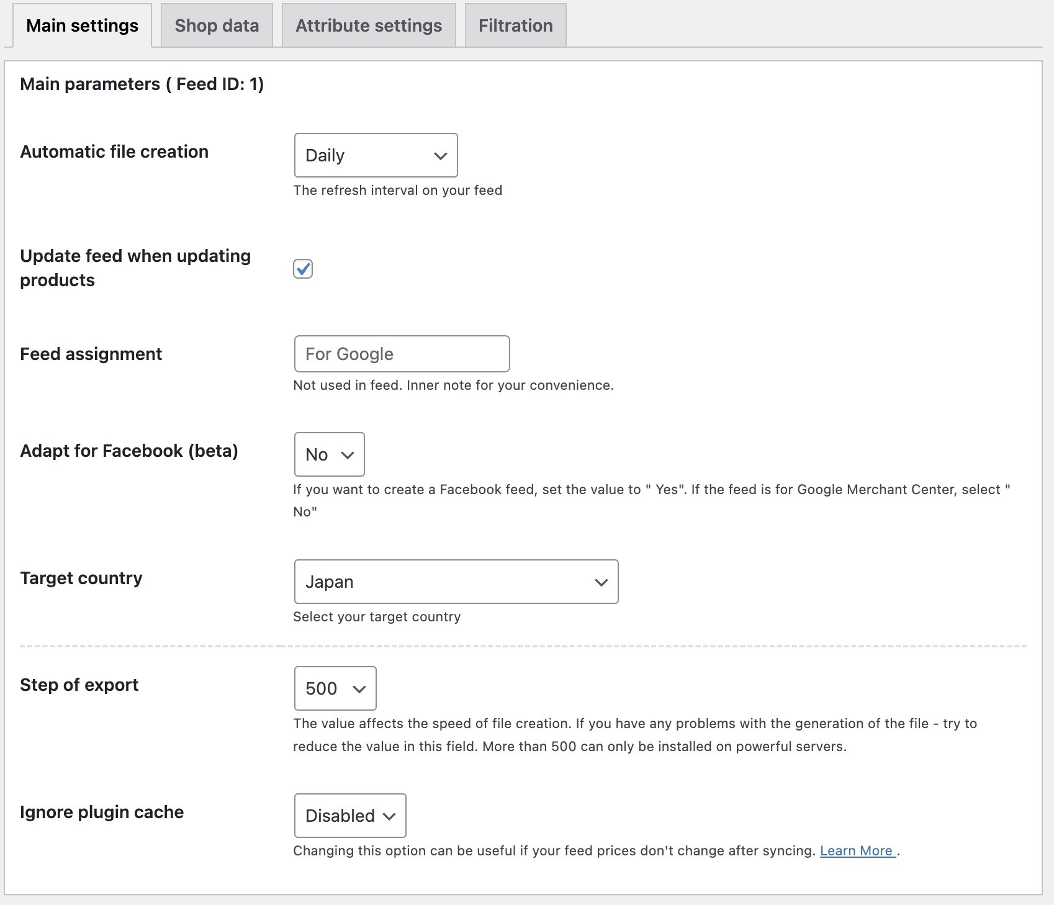The height and width of the screenshot is (905, 1054).
Task: Open the Ignore plugin cache dropdown
Action: (349, 816)
